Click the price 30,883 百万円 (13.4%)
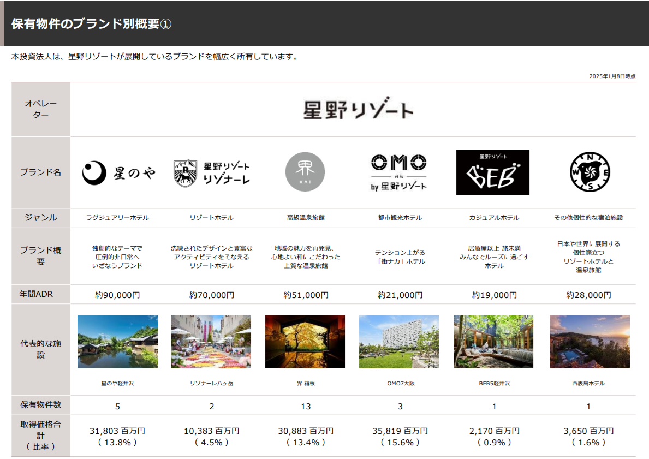The height and width of the screenshot is (459, 649). point(306,437)
